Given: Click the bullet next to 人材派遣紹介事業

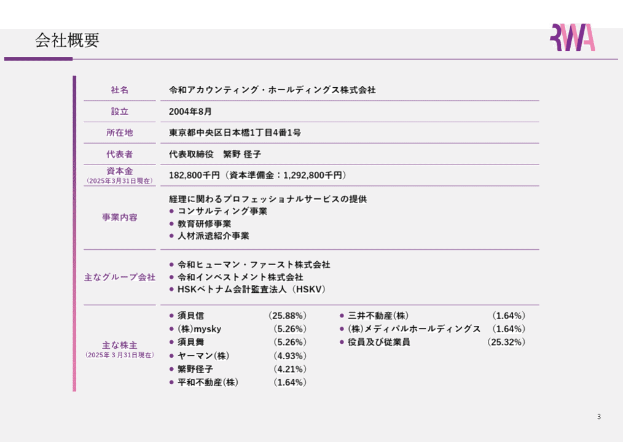Looking at the screenshot, I should (x=170, y=236).
